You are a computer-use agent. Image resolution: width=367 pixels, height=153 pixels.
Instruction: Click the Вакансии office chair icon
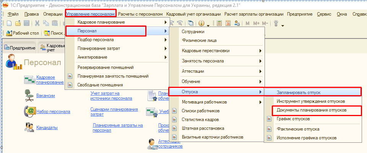pyautogui.click(x=29, y=96)
